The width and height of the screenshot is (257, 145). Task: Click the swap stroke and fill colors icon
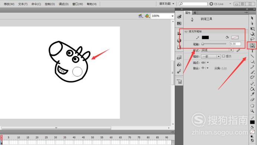coord(252,141)
